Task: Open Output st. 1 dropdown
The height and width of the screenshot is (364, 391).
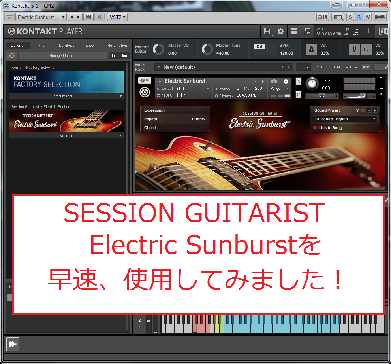Action: click(183, 89)
